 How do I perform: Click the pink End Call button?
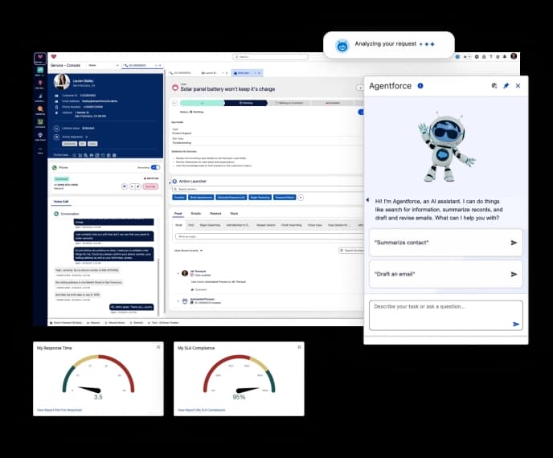[150, 186]
